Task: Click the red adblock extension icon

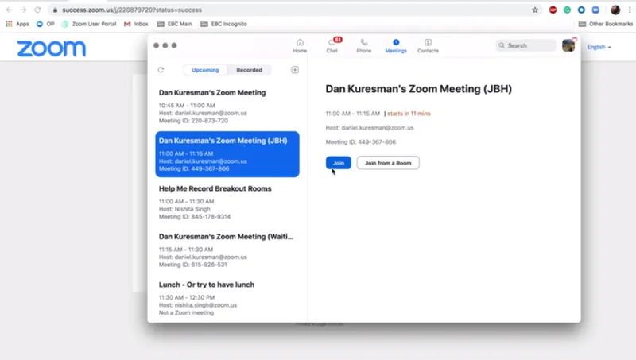Action: pos(553,10)
